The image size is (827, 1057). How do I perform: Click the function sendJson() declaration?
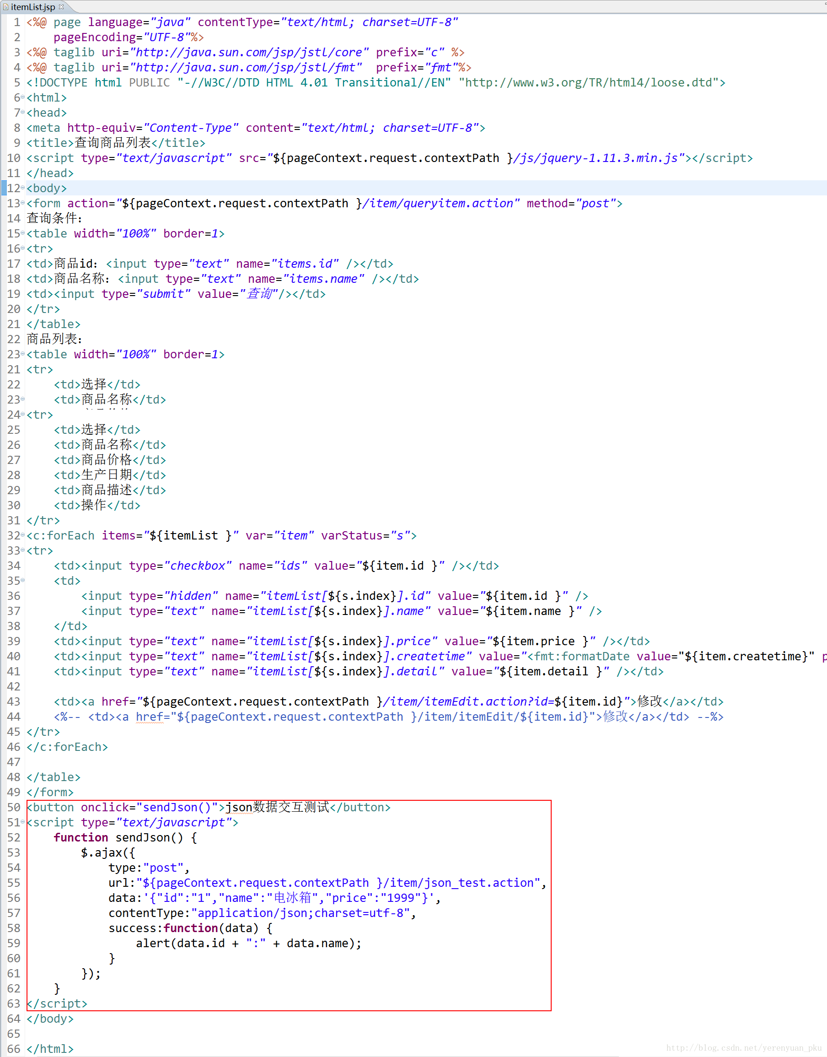pos(125,837)
